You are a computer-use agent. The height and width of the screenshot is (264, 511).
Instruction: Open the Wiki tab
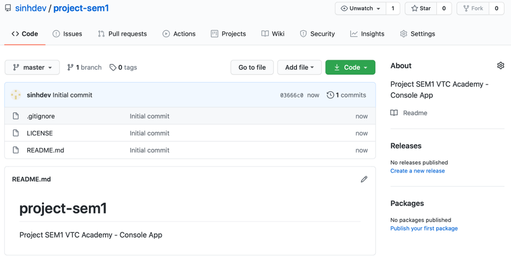pyautogui.click(x=273, y=34)
